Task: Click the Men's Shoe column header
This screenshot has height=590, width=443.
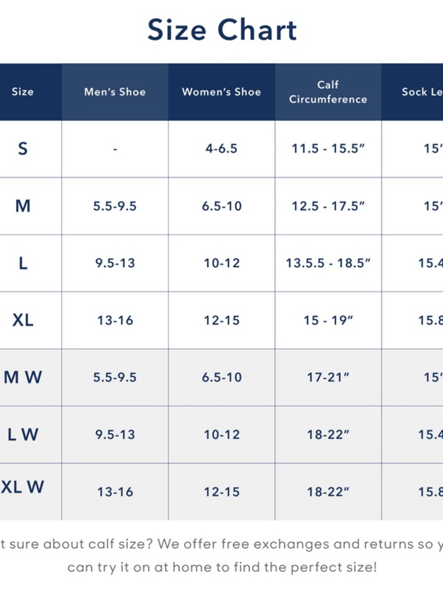Action: coord(115,92)
